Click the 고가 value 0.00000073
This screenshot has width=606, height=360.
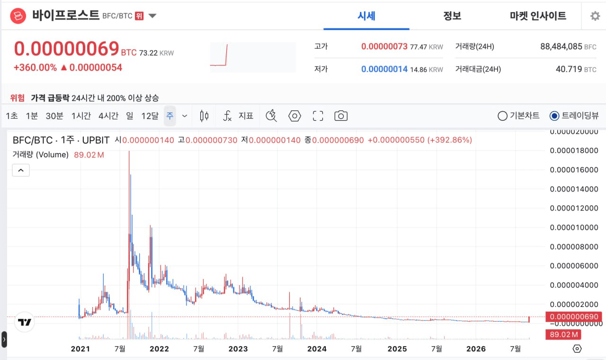pyautogui.click(x=384, y=46)
